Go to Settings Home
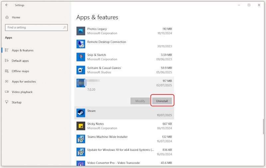The image size is (266, 168). pyautogui.click(x=16, y=17)
